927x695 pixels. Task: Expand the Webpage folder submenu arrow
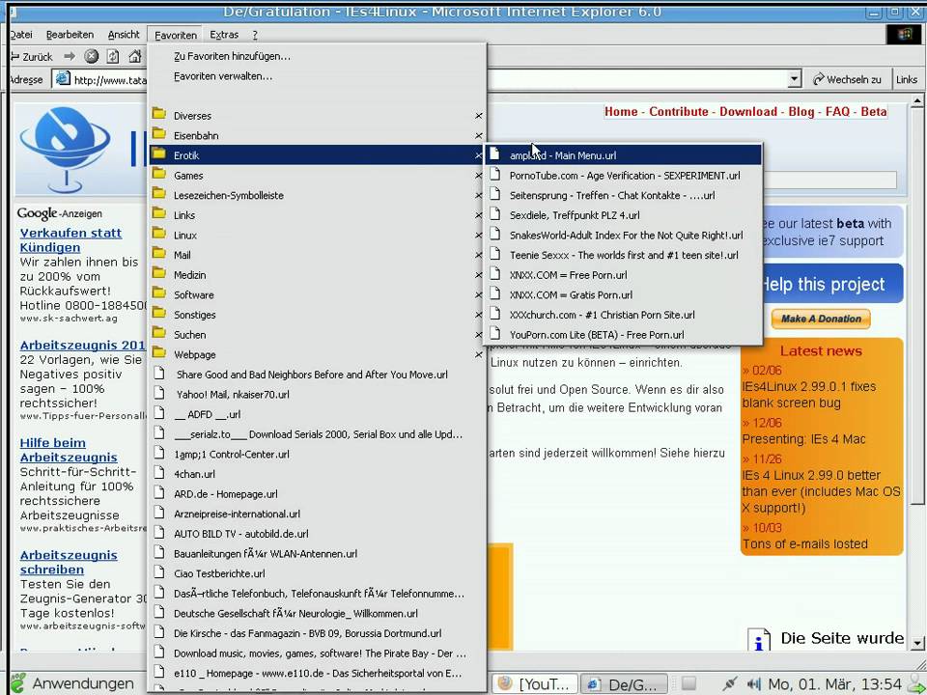click(x=478, y=355)
